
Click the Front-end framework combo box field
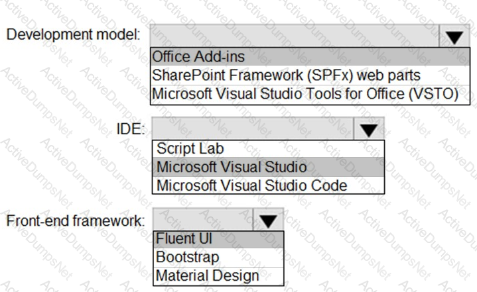pos(202,220)
